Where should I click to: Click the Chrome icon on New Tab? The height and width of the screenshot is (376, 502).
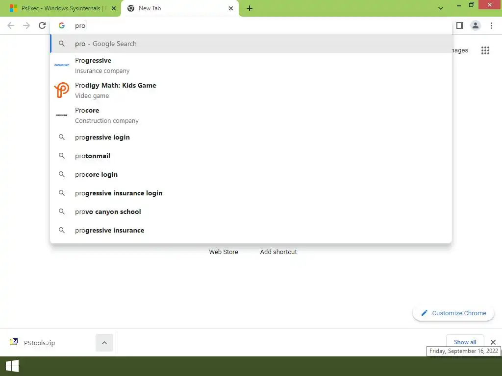tap(130, 8)
